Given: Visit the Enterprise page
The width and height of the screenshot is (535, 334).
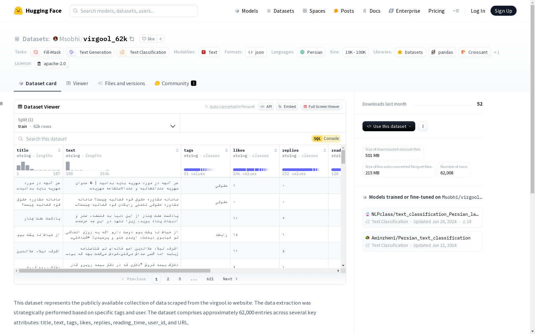Looking at the screenshot, I should [404, 11].
